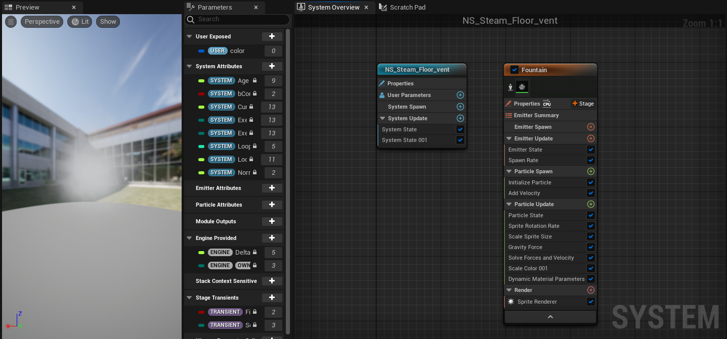727x339 pixels.
Task: Click the Lit view mode button
Action: click(x=80, y=22)
